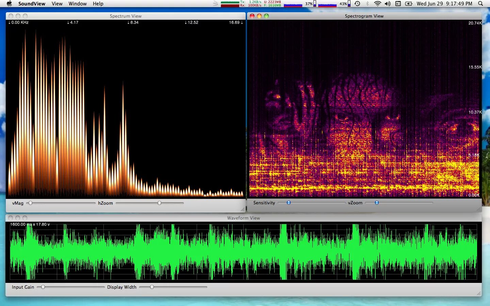490x306 pixels.
Task: Open the View menu
Action: [57, 3]
